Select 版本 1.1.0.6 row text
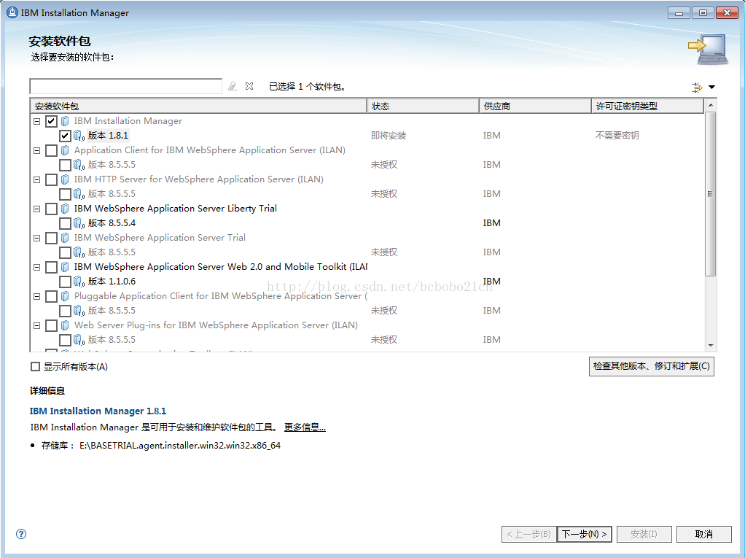 (x=112, y=282)
